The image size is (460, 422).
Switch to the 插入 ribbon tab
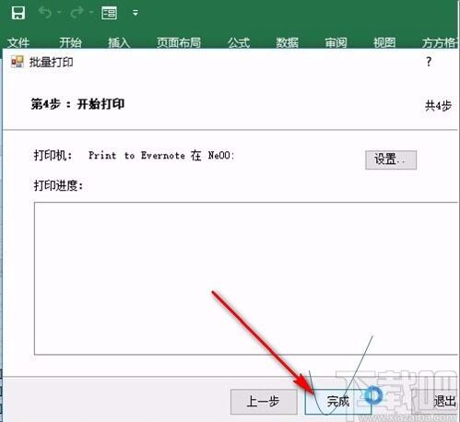coord(119,42)
